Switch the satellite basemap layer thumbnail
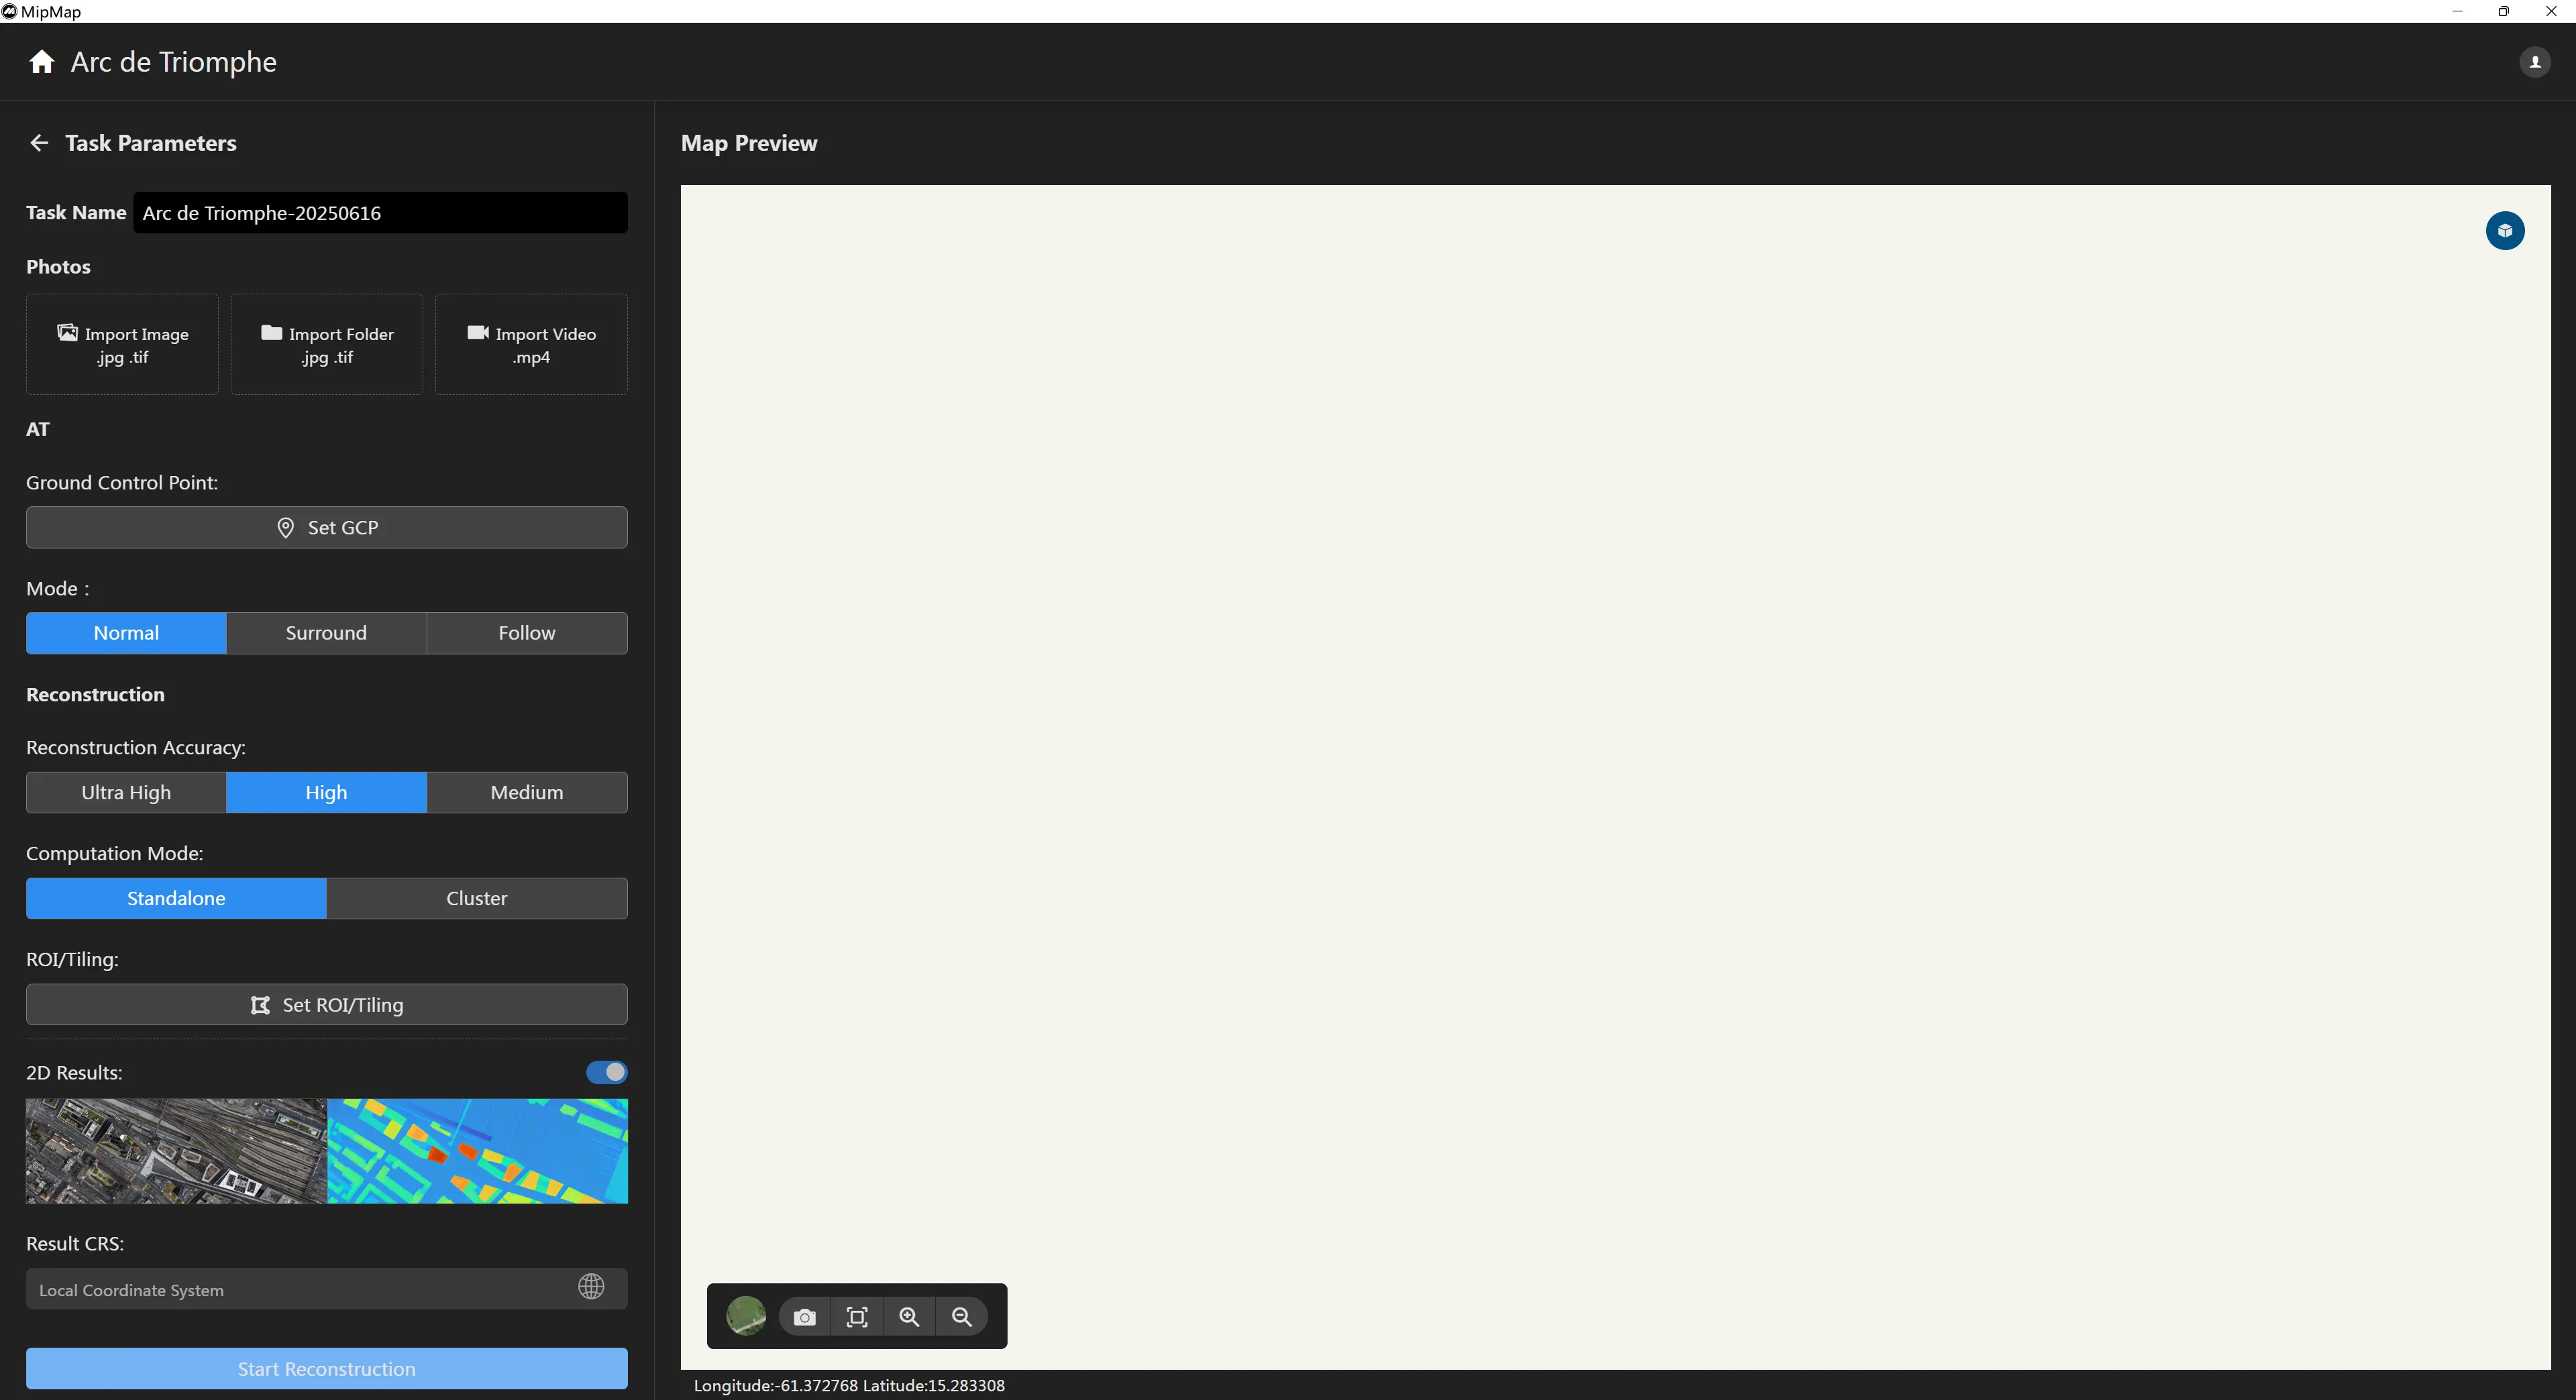The image size is (2576, 1400). [x=746, y=1316]
